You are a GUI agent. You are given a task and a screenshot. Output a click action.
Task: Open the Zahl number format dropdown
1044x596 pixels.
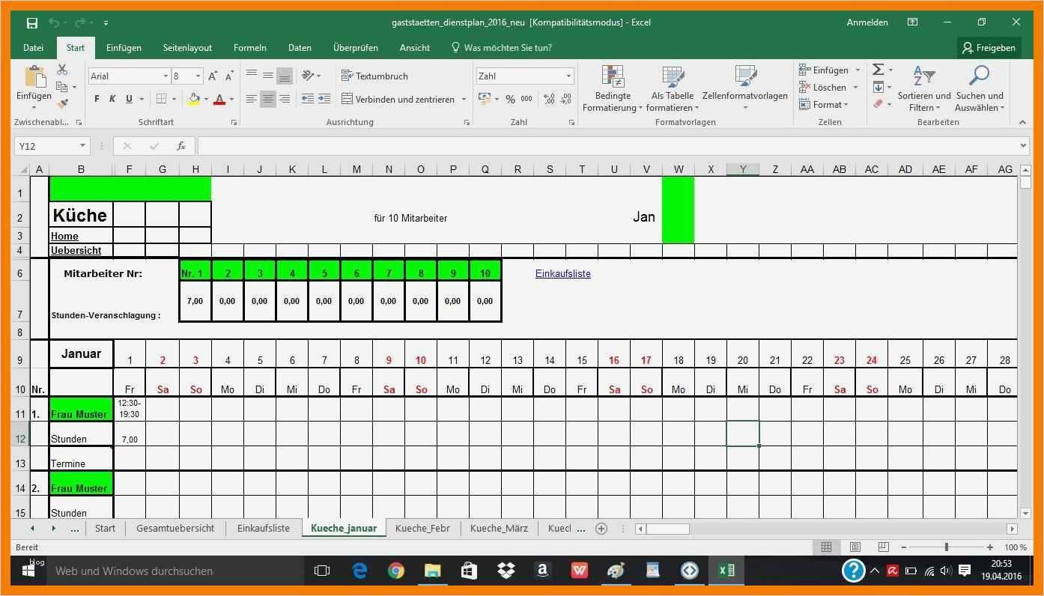[568, 76]
